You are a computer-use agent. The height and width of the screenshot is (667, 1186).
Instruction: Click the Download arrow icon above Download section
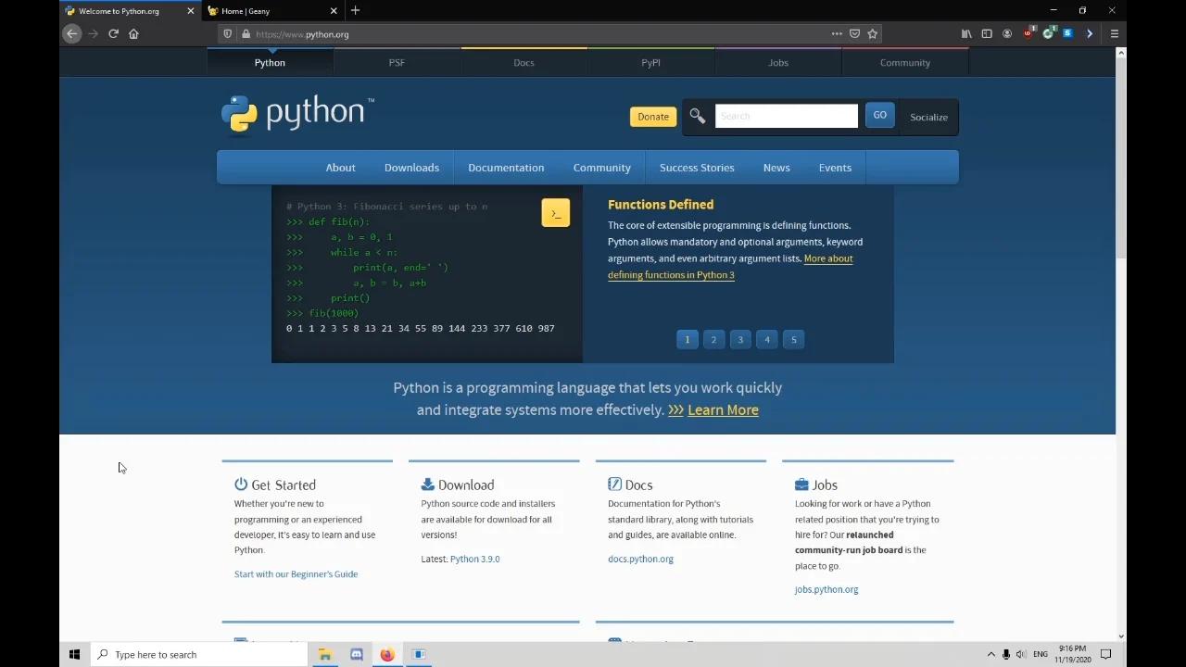click(427, 483)
